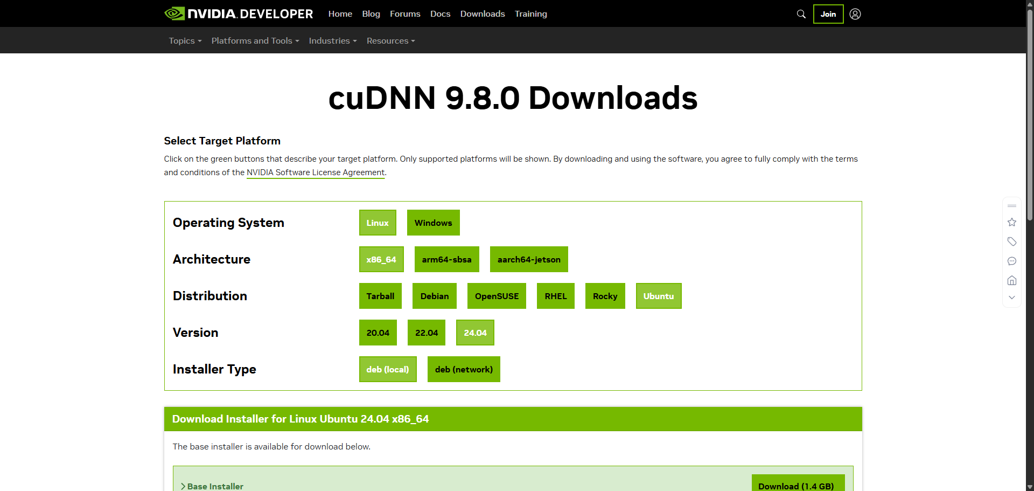The image size is (1034, 491).
Task: Select RHEL distribution
Action: tap(556, 296)
